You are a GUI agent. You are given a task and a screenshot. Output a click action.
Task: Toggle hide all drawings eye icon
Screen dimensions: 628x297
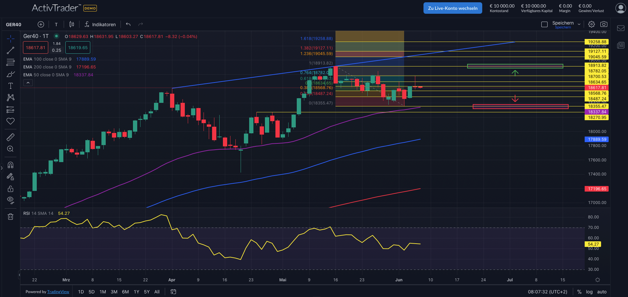pyautogui.click(x=11, y=200)
